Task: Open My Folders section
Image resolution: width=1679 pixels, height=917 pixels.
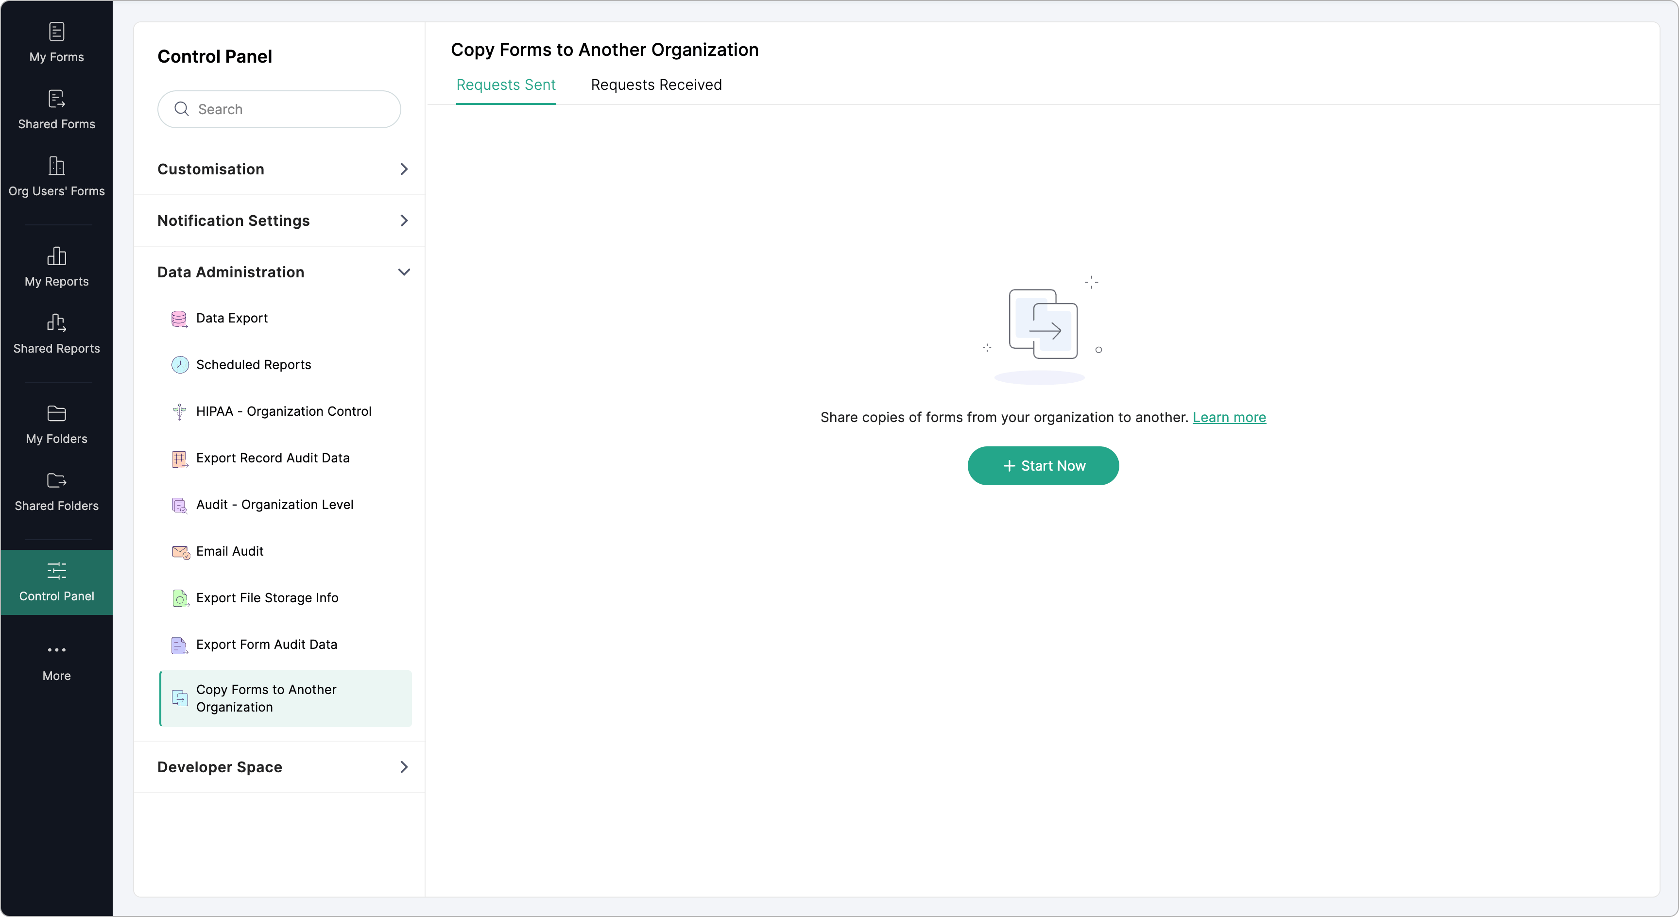Action: coord(57,425)
